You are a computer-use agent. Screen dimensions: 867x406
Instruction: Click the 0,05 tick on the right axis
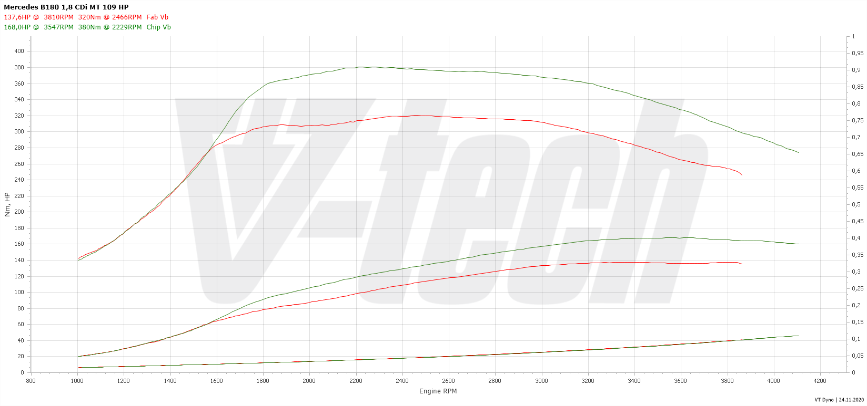[858, 356]
